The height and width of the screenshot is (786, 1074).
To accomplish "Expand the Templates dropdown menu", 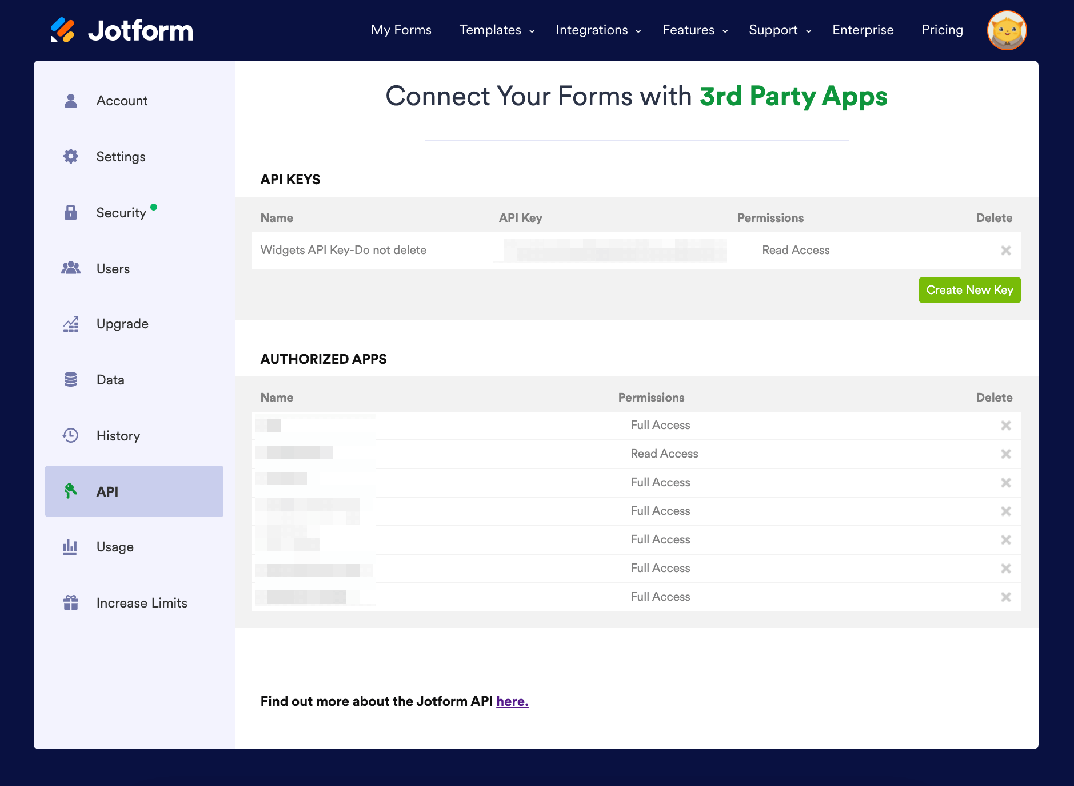I will [496, 30].
